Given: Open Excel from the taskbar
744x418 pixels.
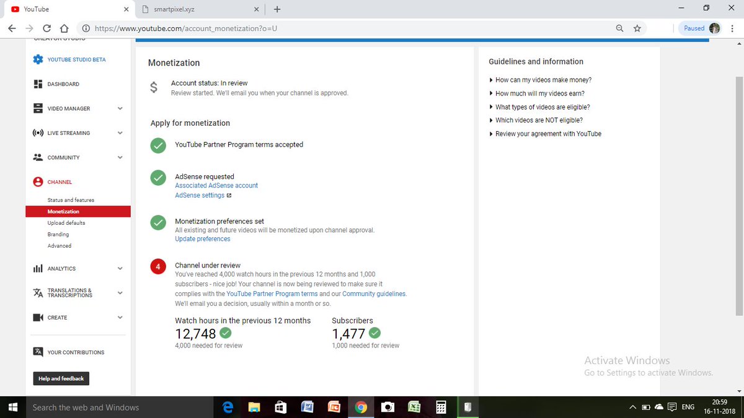Looking at the screenshot, I should click(414, 407).
